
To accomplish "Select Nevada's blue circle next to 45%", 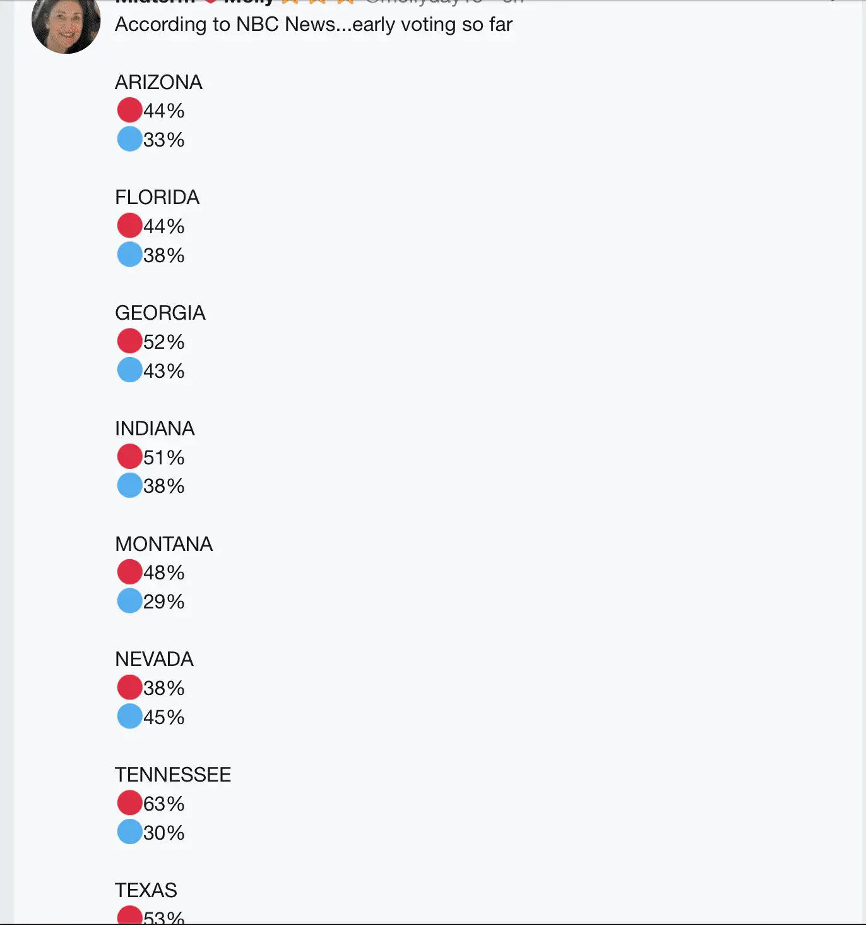I will [x=129, y=716].
